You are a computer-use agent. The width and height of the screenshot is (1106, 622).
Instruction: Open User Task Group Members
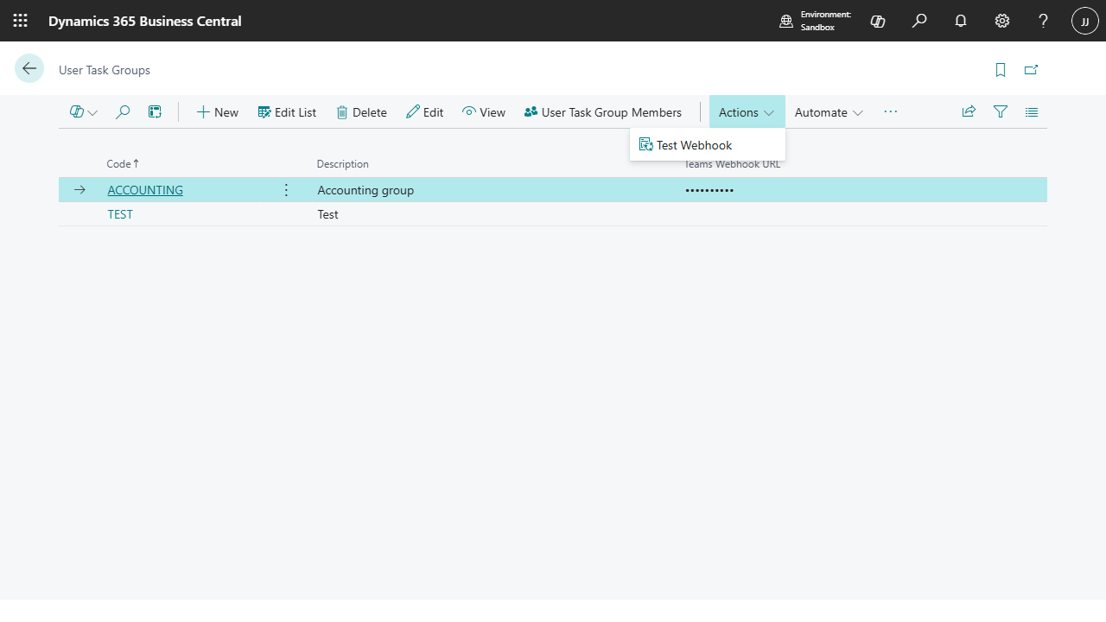pyautogui.click(x=602, y=111)
